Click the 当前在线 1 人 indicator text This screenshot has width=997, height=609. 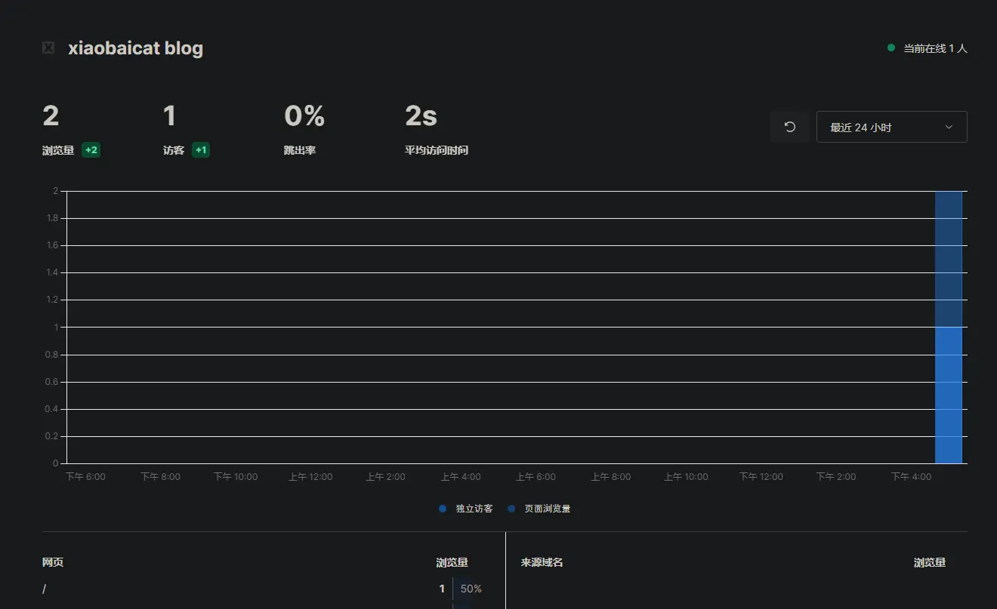coord(935,48)
